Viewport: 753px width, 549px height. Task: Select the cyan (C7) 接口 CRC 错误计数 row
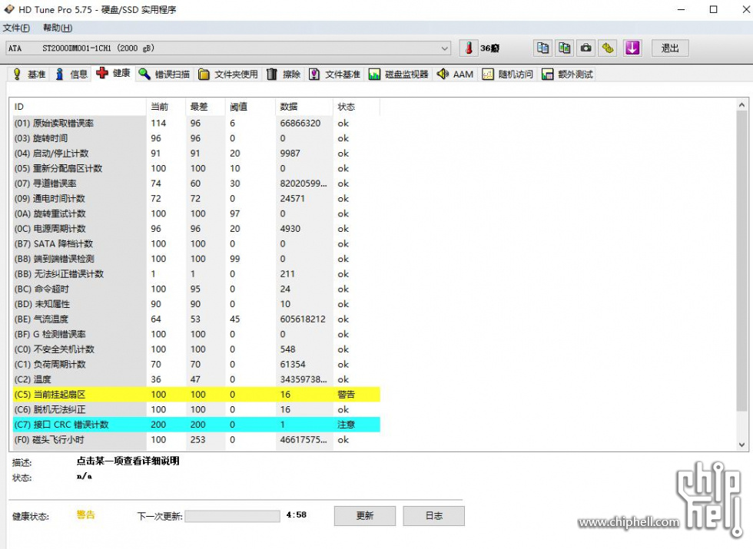tap(195, 425)
